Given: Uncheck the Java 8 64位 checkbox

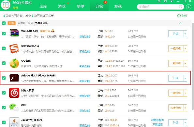Looking at the screenshot, I should point(4,122).
